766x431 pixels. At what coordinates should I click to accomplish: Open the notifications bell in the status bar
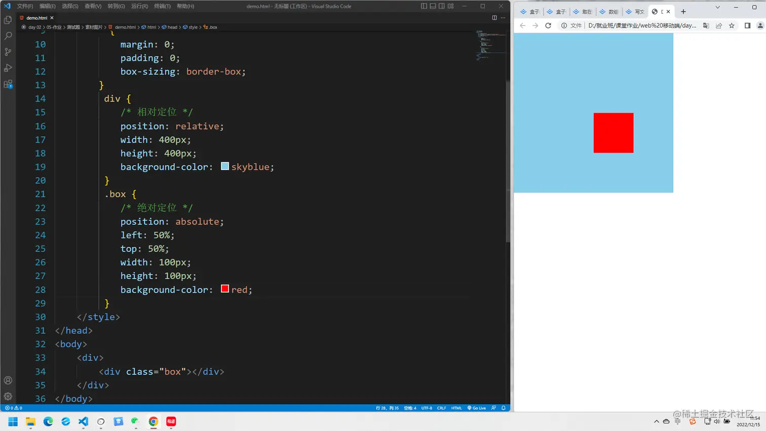pyautogui.click(x=504, y=408)
